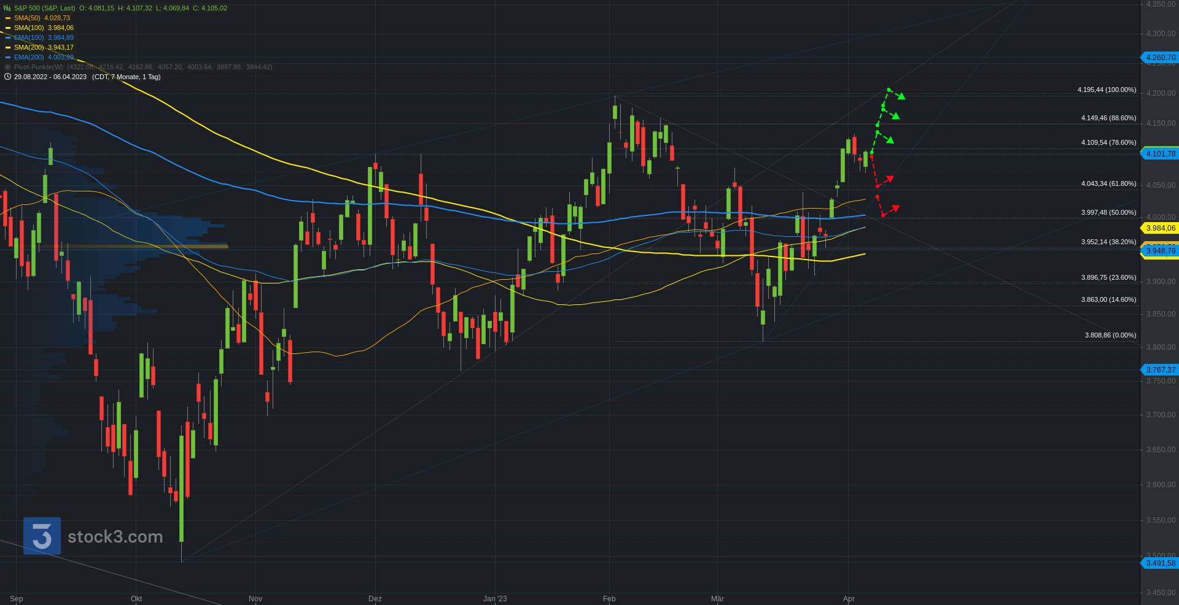
Task: Click the Feb label on the time axis
Action: [609, 599]
